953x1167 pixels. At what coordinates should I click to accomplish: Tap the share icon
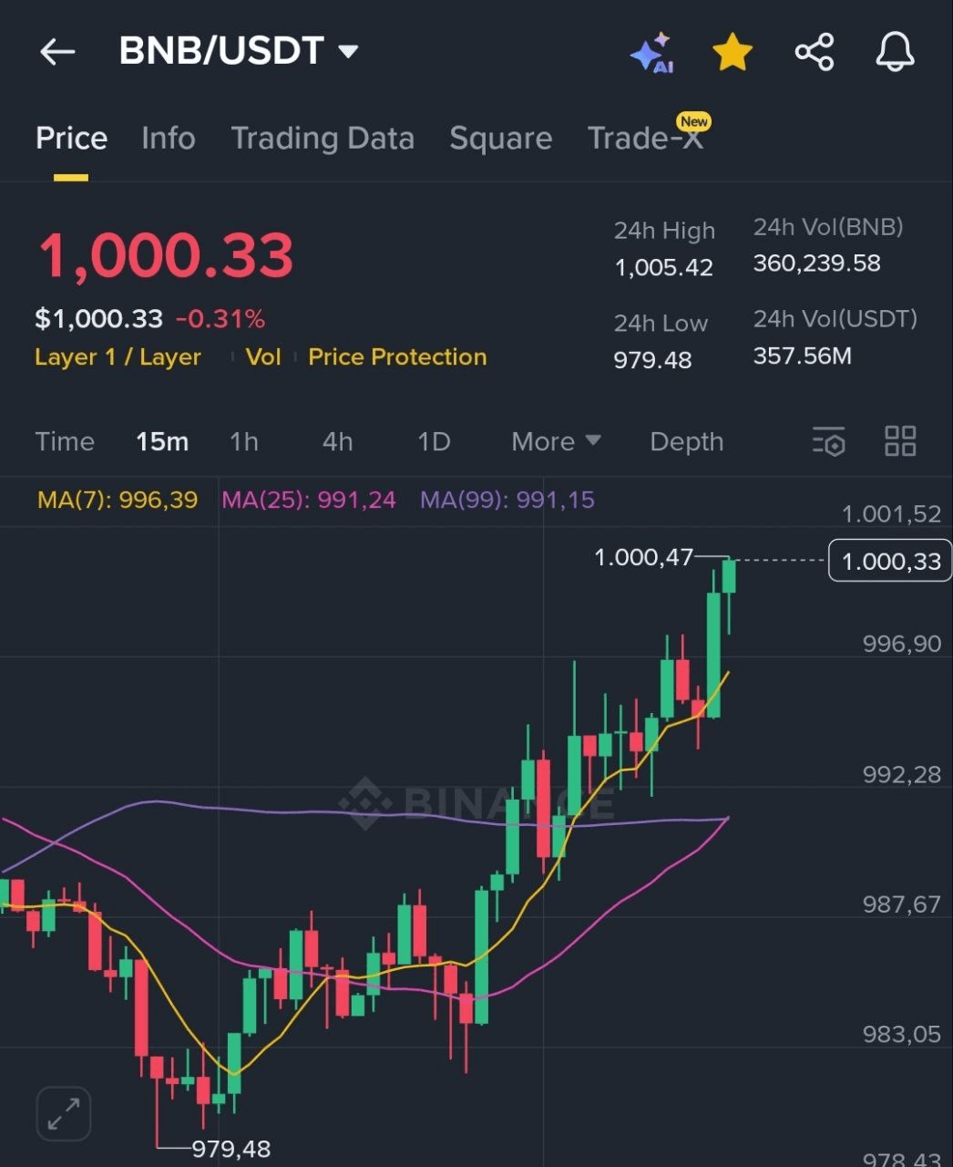815,52
